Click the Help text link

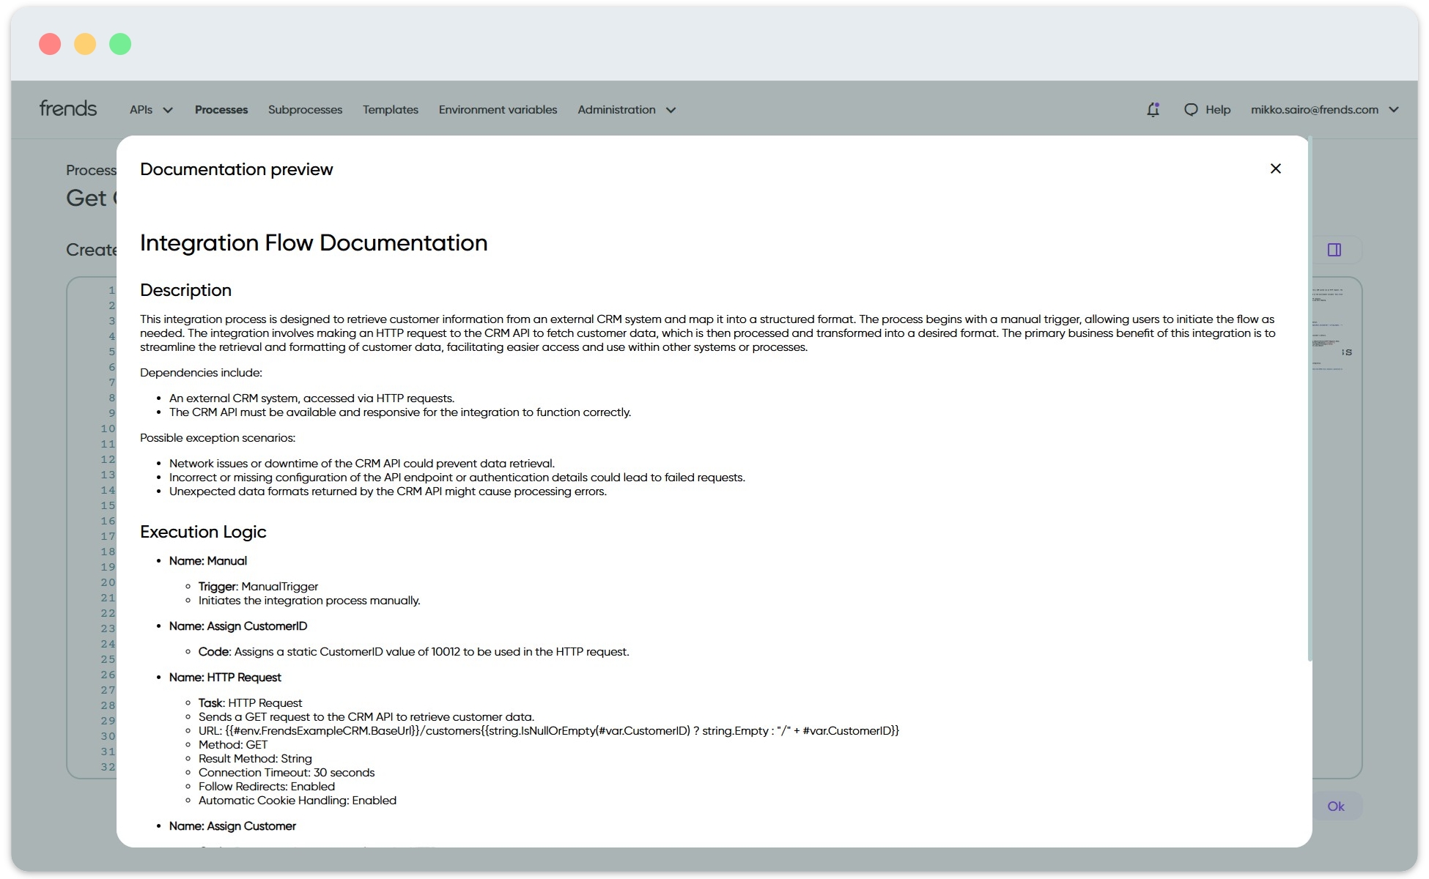coord(1218,109)
